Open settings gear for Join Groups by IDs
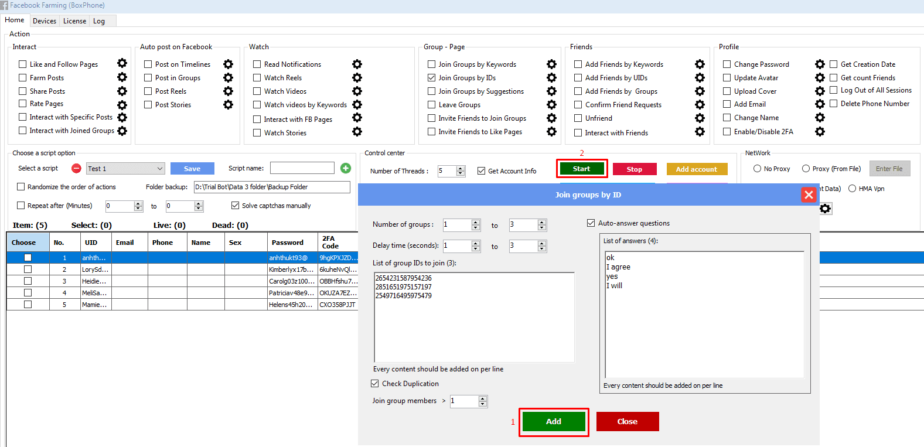This screenshot has width=924, height=447. [551, 77]
